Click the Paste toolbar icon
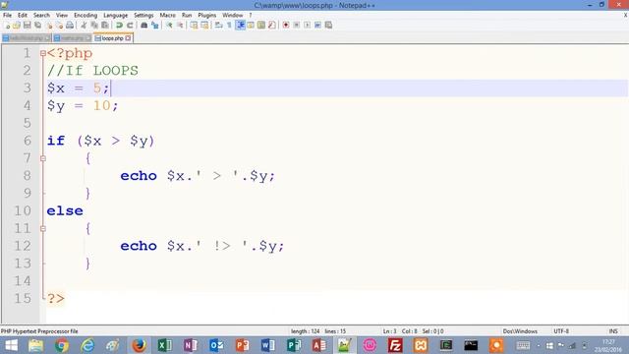 pyautogui.click(x=105, y=26)
